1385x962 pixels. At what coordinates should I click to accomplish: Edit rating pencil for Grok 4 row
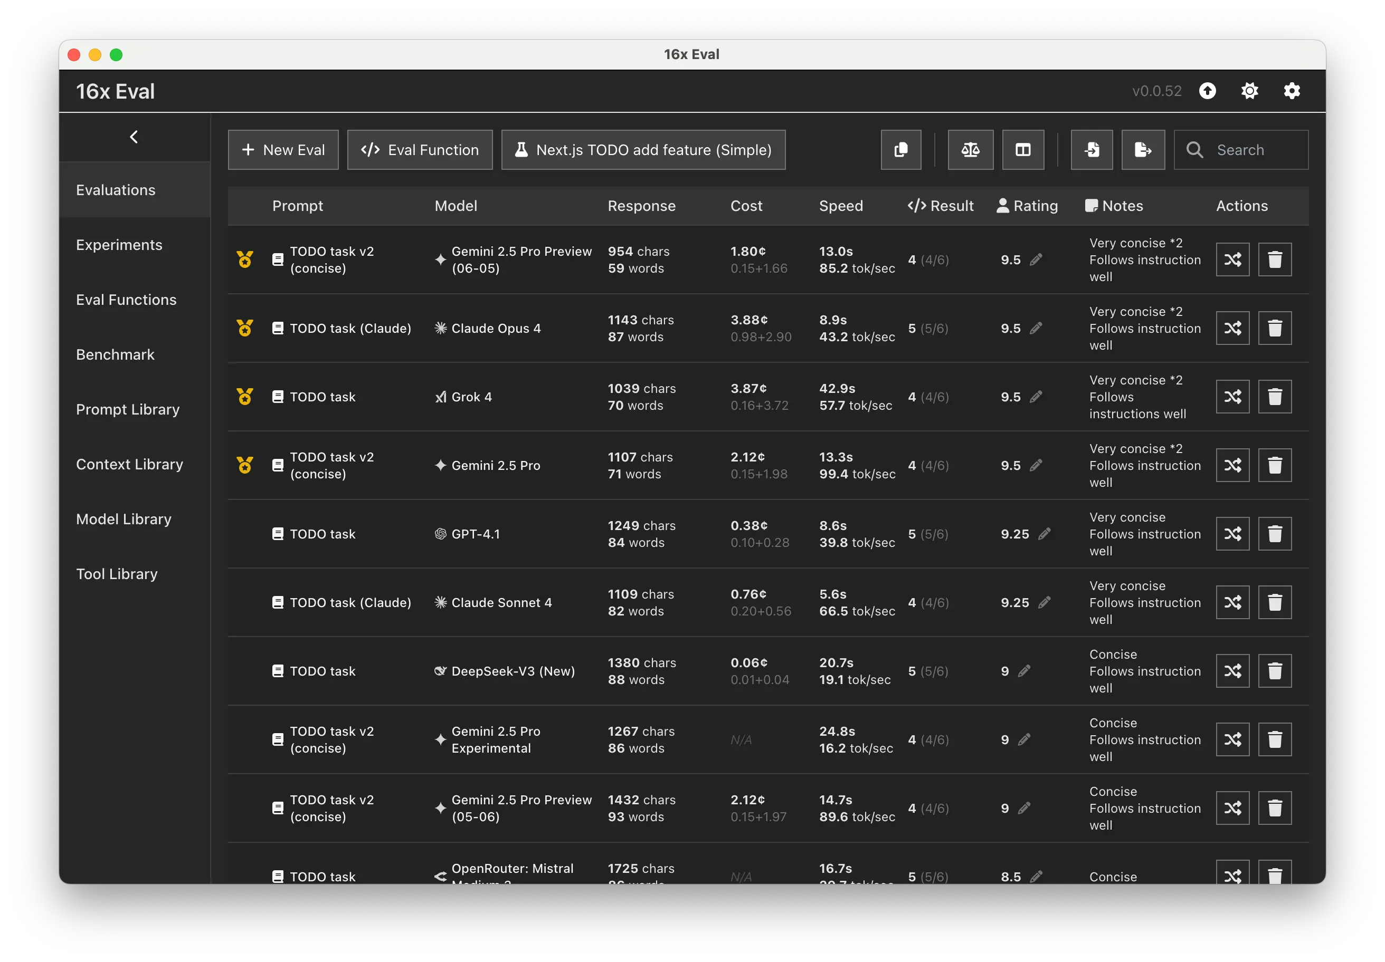click(1036, 397)
